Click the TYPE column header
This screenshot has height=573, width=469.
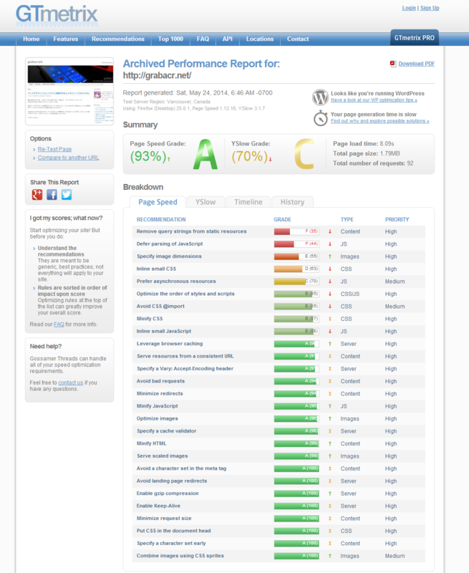[347, 219]
